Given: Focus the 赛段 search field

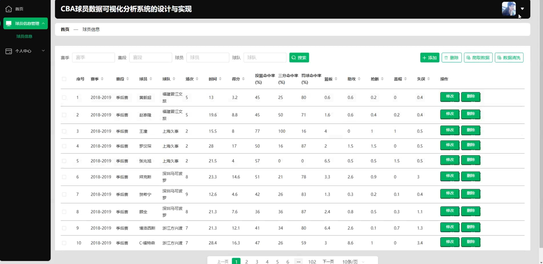Looking at the screenshot, I should pyautogui.click(x=151, y=57).
